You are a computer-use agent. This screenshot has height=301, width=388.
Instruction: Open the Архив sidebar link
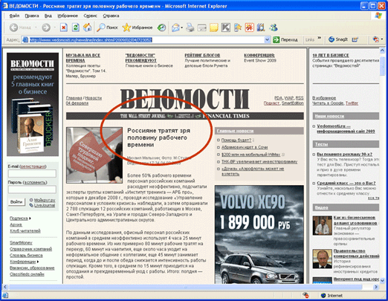(x=16, y=224)
